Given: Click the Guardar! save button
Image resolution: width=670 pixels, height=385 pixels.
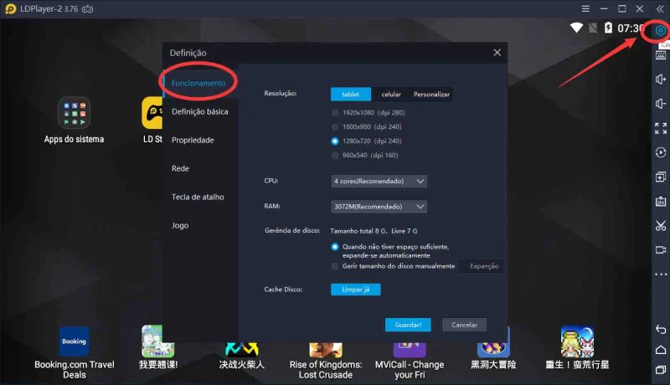Looking at the screenshot, I should click(408, 325).
